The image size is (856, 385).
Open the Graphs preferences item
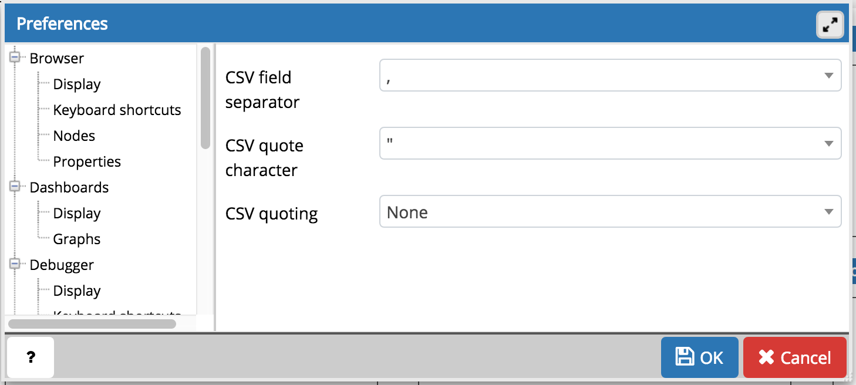click(76, 239)
